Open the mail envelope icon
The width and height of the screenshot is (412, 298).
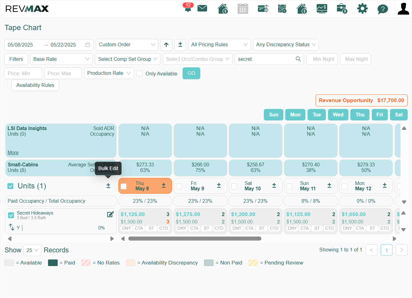[x=202, y=8]
